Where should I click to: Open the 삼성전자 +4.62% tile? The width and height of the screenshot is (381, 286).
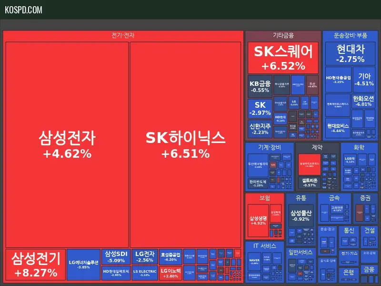pos(67,145)
